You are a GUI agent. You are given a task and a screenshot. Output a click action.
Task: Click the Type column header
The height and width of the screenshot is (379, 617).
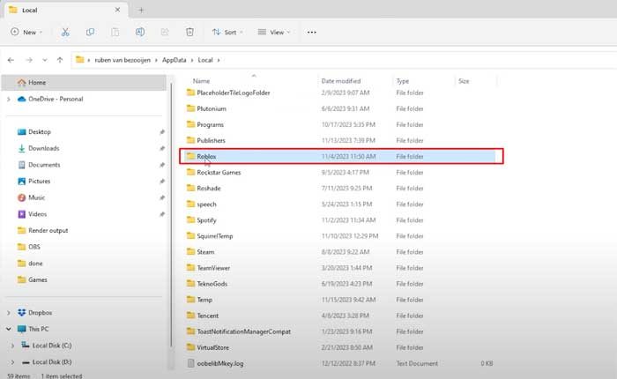tap(403, 80)
